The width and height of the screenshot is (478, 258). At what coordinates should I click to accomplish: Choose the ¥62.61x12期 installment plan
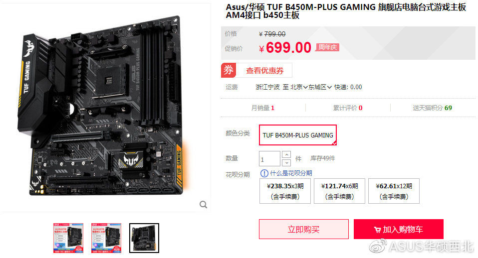[394, 191]
